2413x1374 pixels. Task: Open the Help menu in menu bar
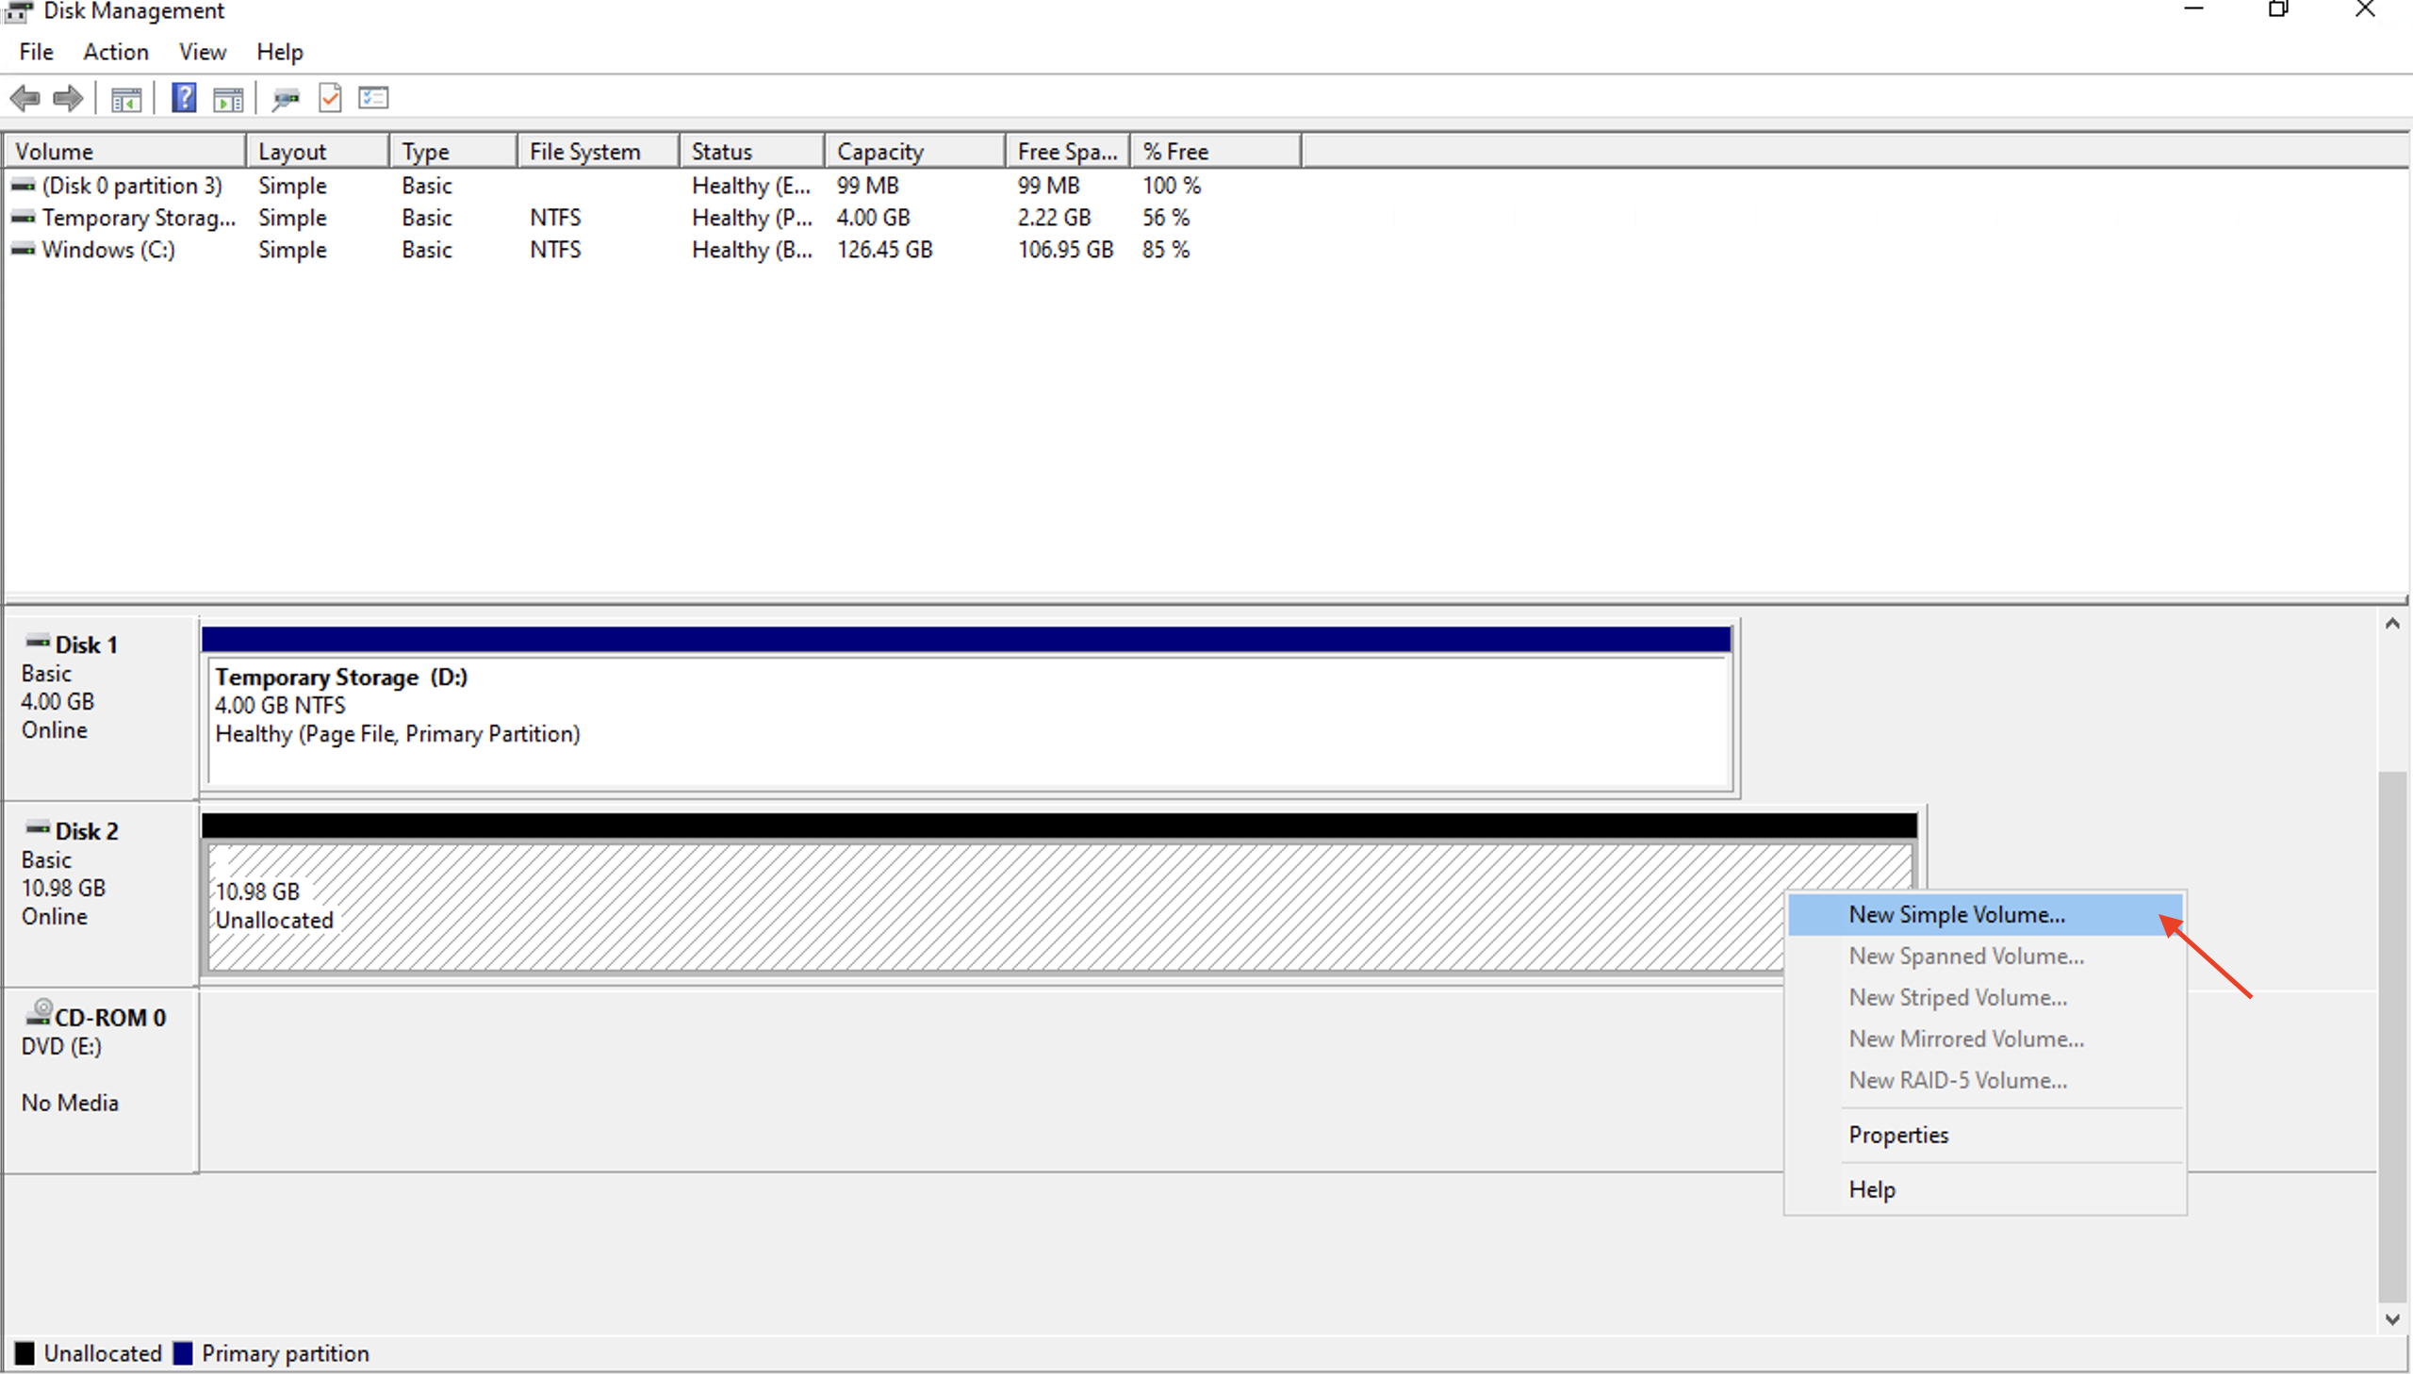coord(279,52)
